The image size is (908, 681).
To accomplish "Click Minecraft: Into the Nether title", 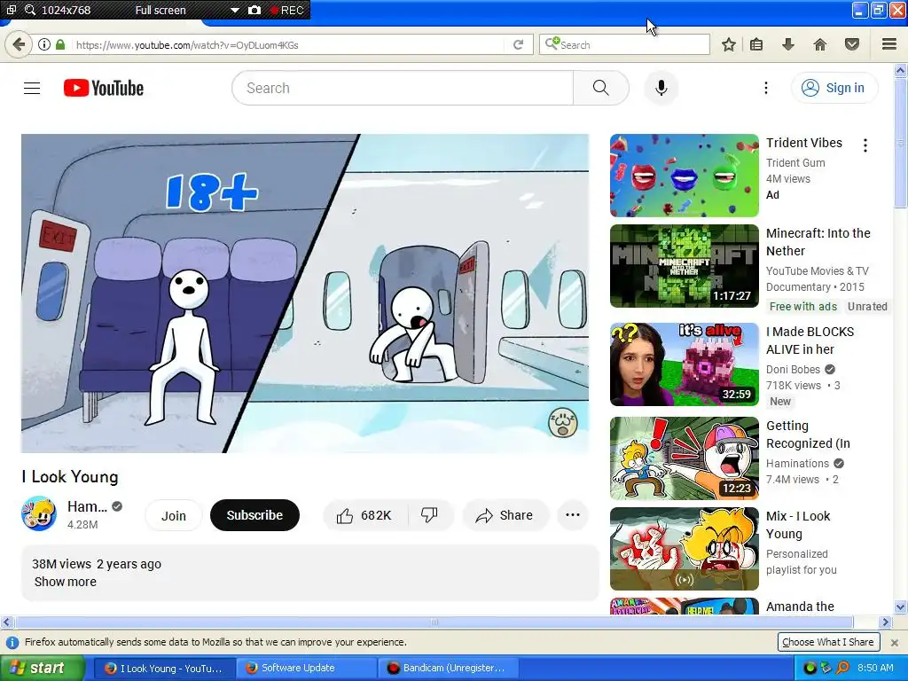I will [x=818, y=242].
